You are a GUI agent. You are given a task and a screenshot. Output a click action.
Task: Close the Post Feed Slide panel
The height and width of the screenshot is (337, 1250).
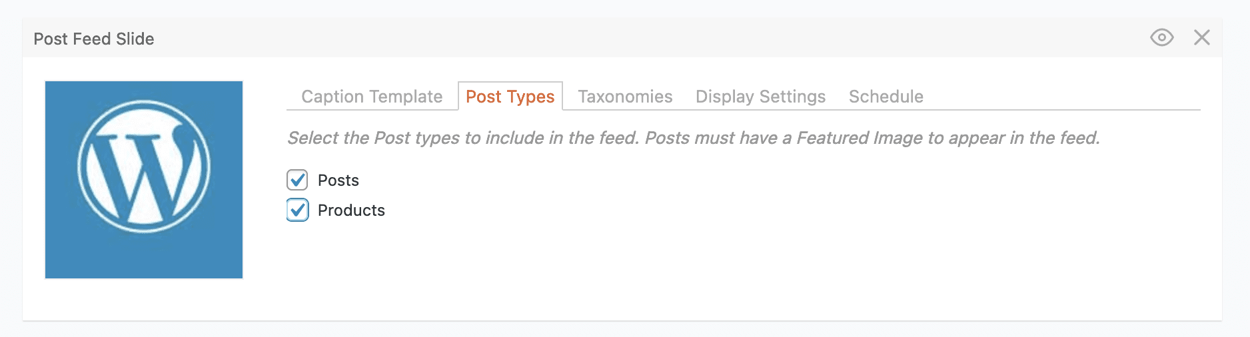[x=1201, y=38]
